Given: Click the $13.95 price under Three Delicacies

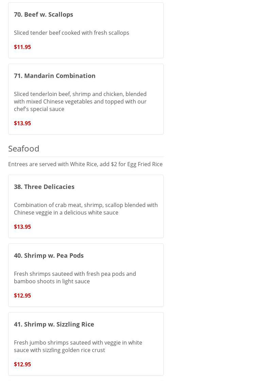Looking at the screenshot, I should coord(22,227).
